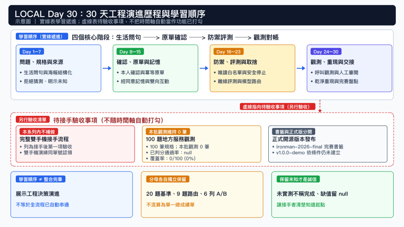The height and width of the screenshot is (227, 404).
Task: Click the "本批觀測維持 0 筆" orange badge
Action: (x=168, y=132)
